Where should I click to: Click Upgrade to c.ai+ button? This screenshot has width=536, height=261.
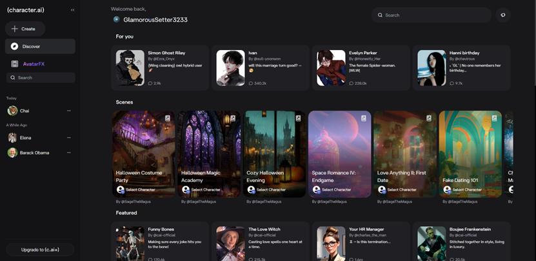(x=40, y=249)
